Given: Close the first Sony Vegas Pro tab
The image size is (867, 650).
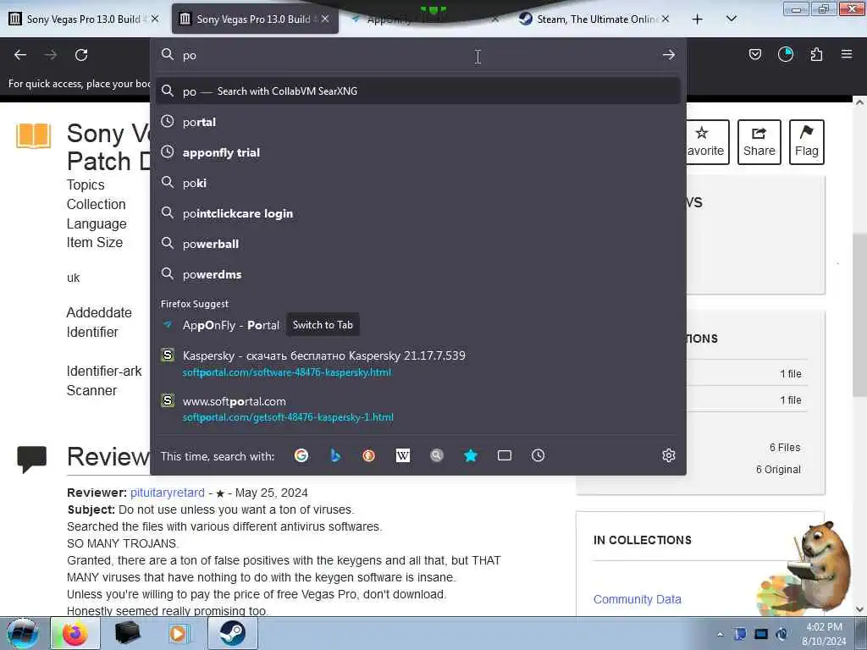Looking at the screenshot, I should coord(155,19).
